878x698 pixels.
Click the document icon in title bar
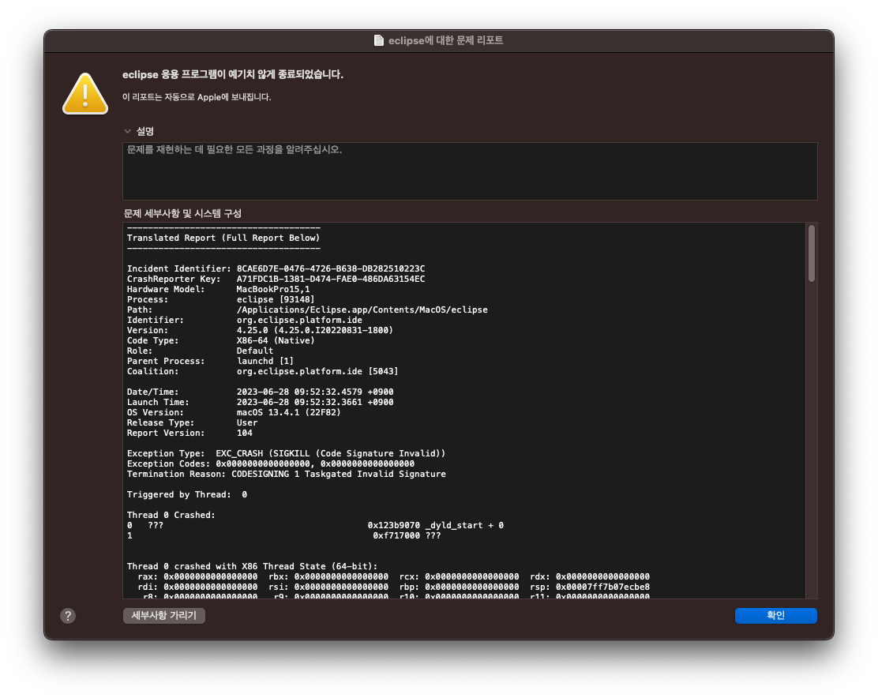click(378, 40)
